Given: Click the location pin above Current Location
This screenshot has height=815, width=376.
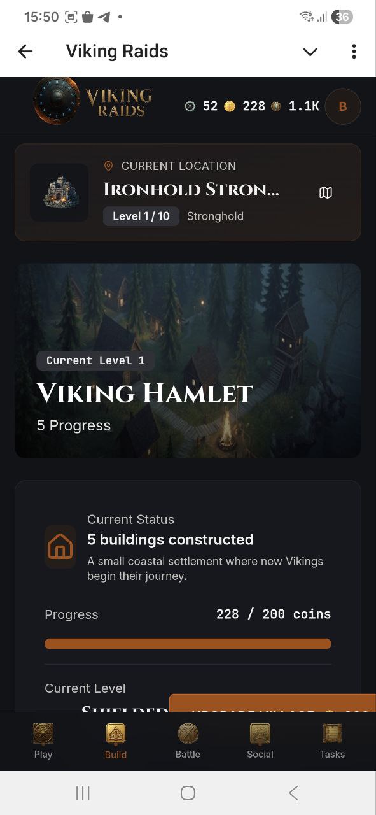Looking at the screenshot, I should pos(108,166).
